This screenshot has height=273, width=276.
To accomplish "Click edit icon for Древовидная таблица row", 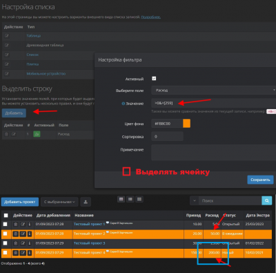I will [x=7, y=45].
